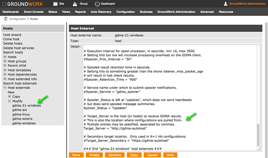Open the Site view icon
This screenshot has height=158, width=268.
pos(55,4)
